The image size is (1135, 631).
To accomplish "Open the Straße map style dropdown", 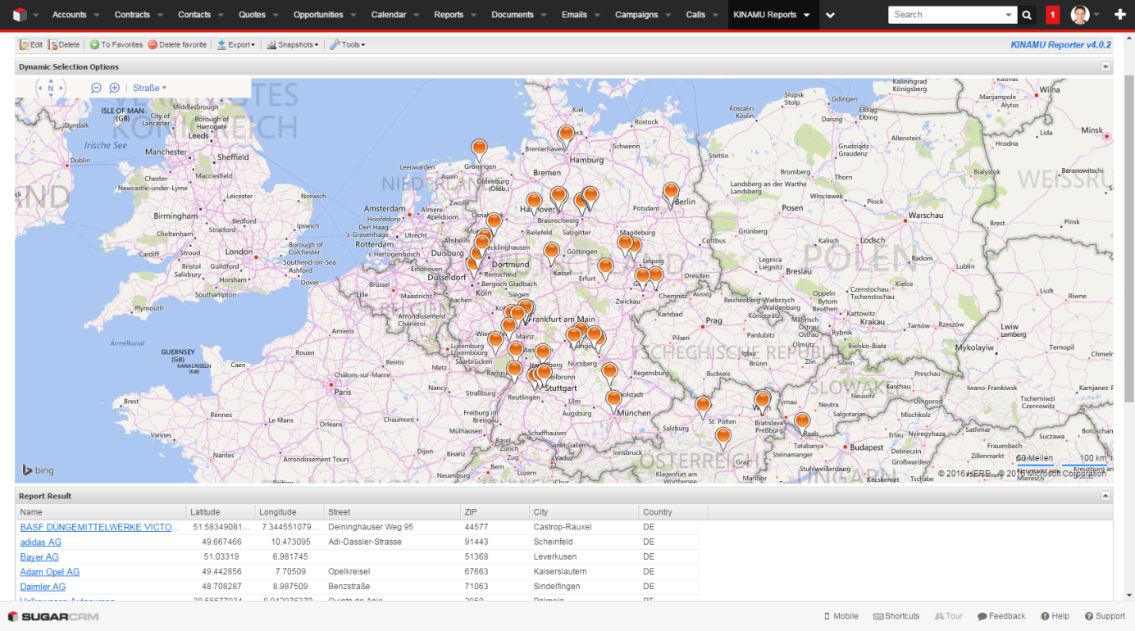I will click(149, 88).
